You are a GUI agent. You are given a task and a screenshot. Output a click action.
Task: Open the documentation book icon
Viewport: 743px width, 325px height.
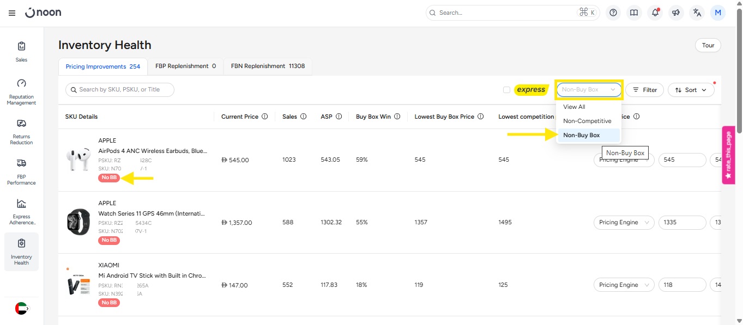634,13
